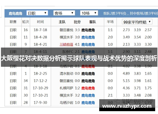
Task: Click the 4:1 score in 18-4-21 row
Action: (77, 44)
